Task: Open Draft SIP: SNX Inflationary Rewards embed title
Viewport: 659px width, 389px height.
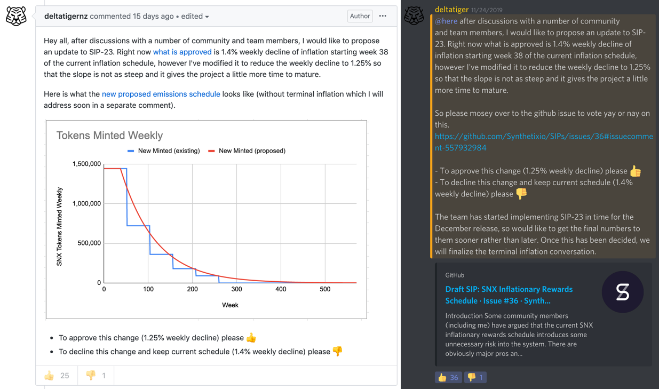Action: (x=509, y=295)
